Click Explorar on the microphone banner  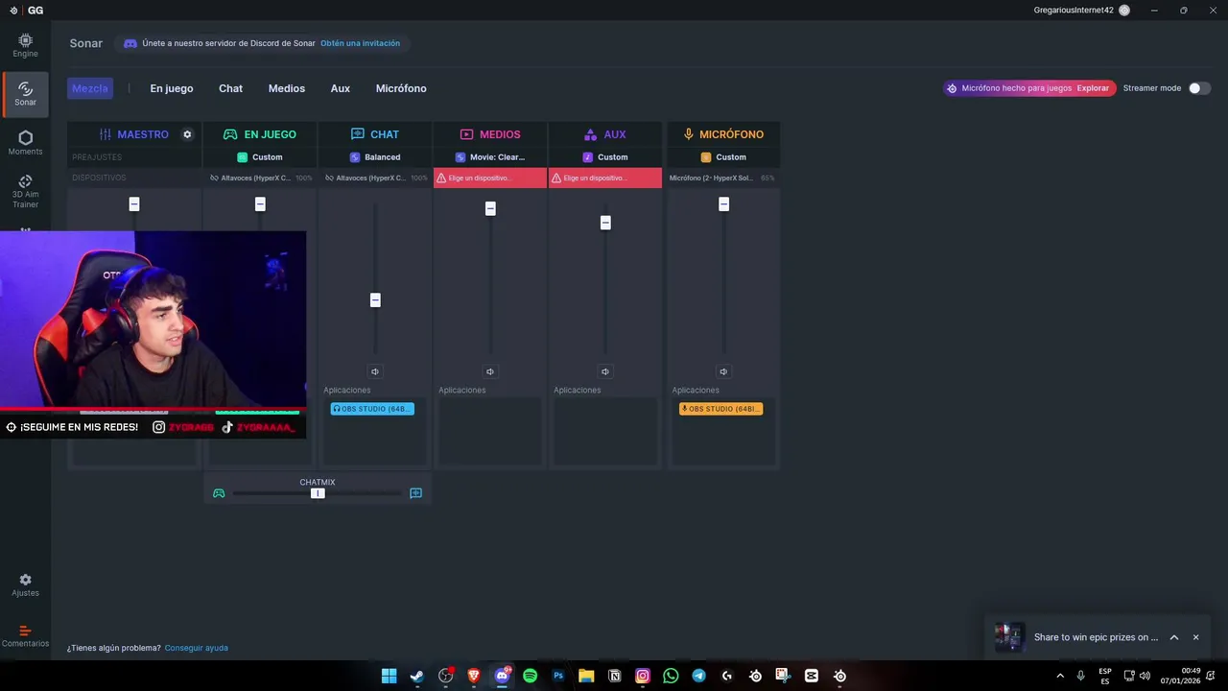pos(1093,88)
